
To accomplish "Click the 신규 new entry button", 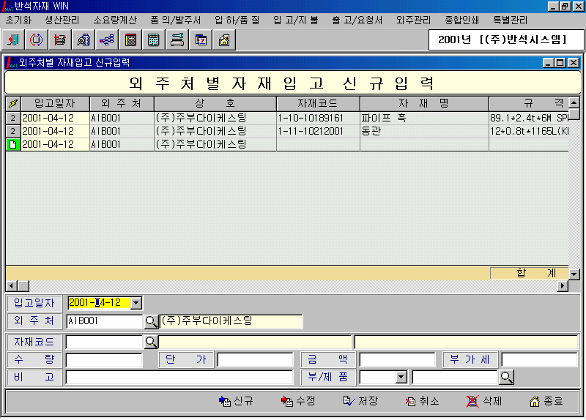I will [236, 401].
